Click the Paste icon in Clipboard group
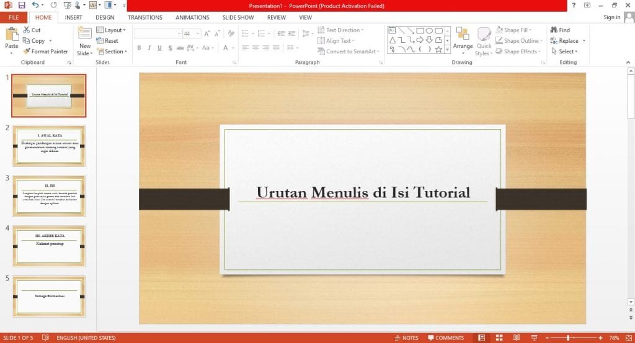The width and height of the screenshot is (635, 343). click(x=11, y=35)
